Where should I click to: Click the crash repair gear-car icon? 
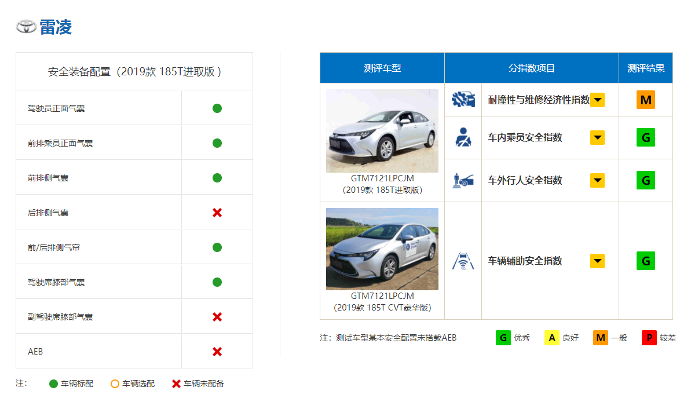[x=463, y=100]
